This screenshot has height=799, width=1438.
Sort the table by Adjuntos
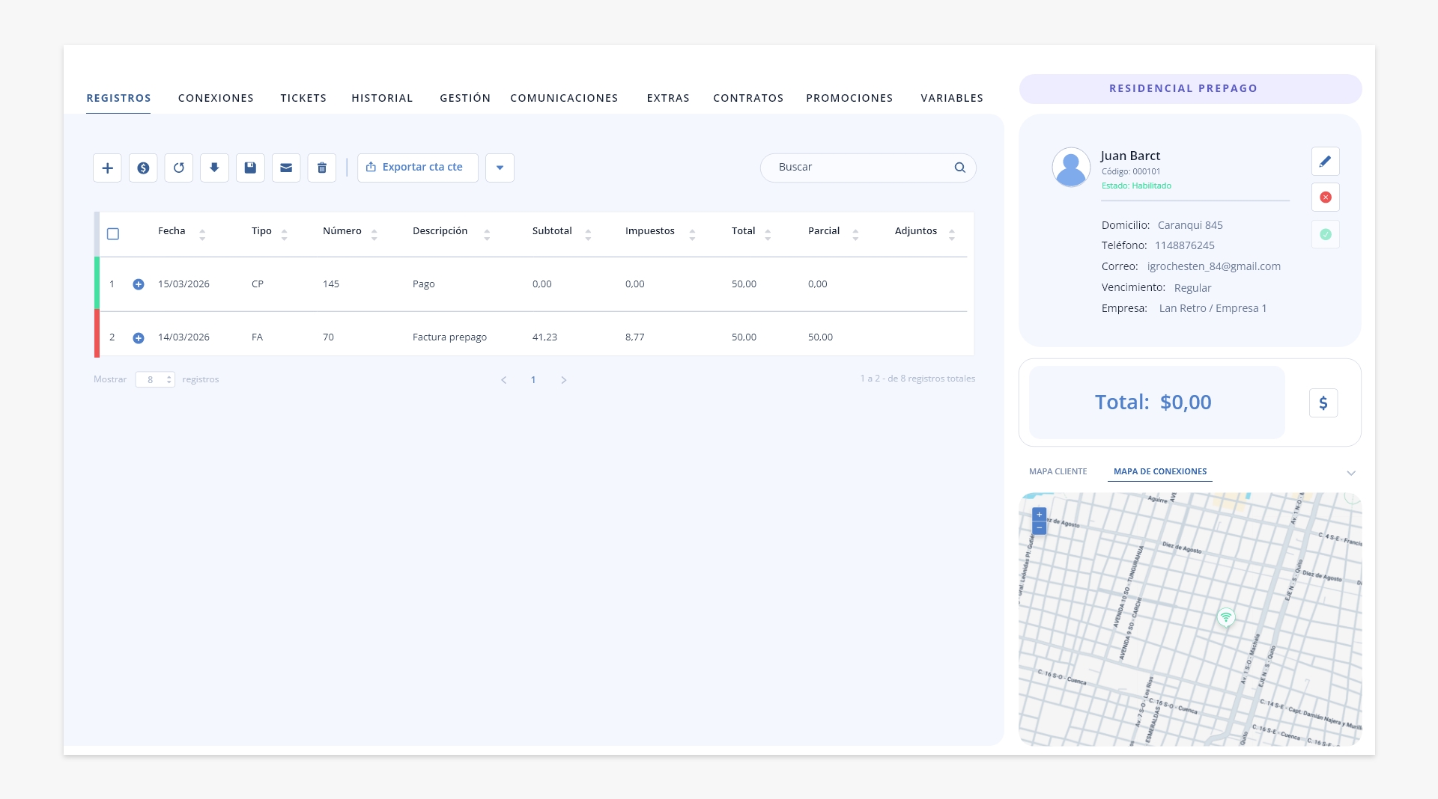(952, 235)
